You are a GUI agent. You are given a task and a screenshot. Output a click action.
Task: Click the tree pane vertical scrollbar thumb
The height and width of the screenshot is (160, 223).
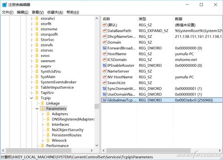point(97,106)
